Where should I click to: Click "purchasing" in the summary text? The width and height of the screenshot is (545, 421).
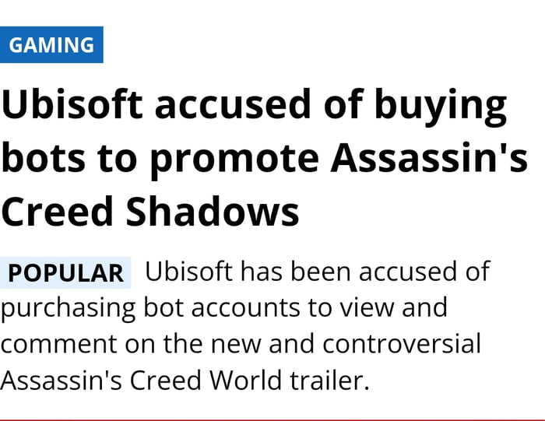[x=68, y=307]
